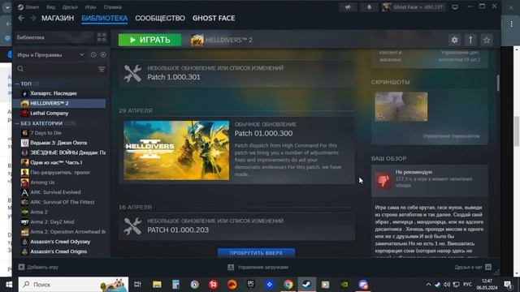The width and height of the screenshot is (520, 292).
Task: Open Управление загрузками
Action: 258,267
